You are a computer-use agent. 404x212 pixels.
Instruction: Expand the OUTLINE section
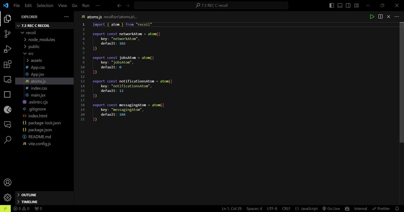(44, 195)
